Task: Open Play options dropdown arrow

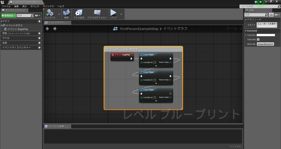Action: 121,14
